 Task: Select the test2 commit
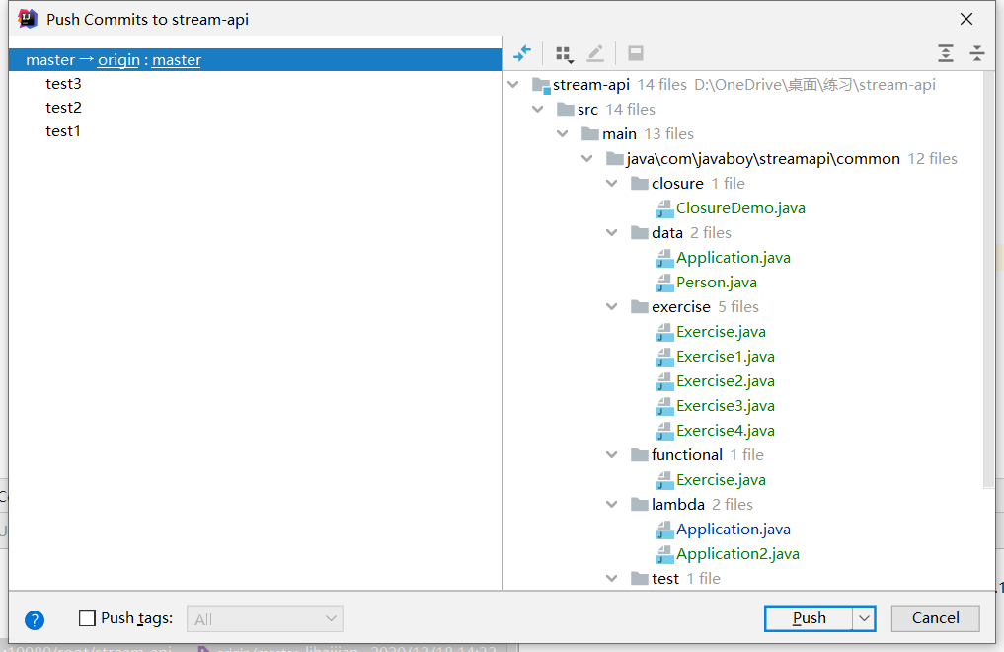(63, 108)
